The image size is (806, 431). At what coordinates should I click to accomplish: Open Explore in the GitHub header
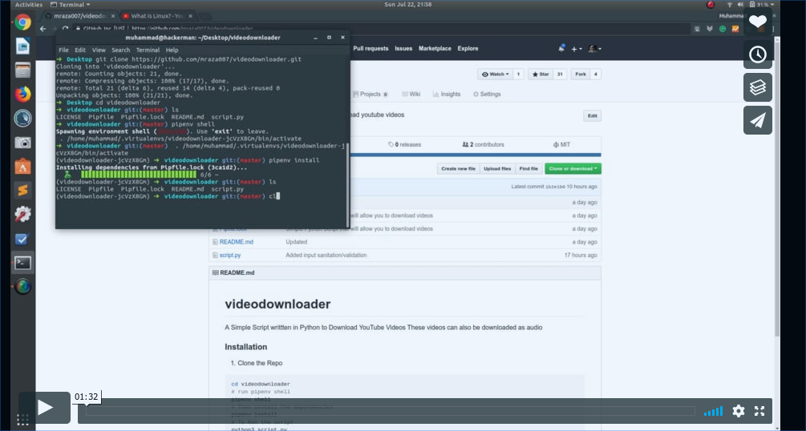(468, 48)
